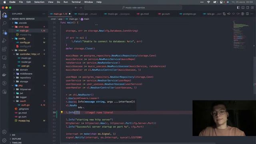
Task: Open user.go in the explorer
Action: coord(25,66)
